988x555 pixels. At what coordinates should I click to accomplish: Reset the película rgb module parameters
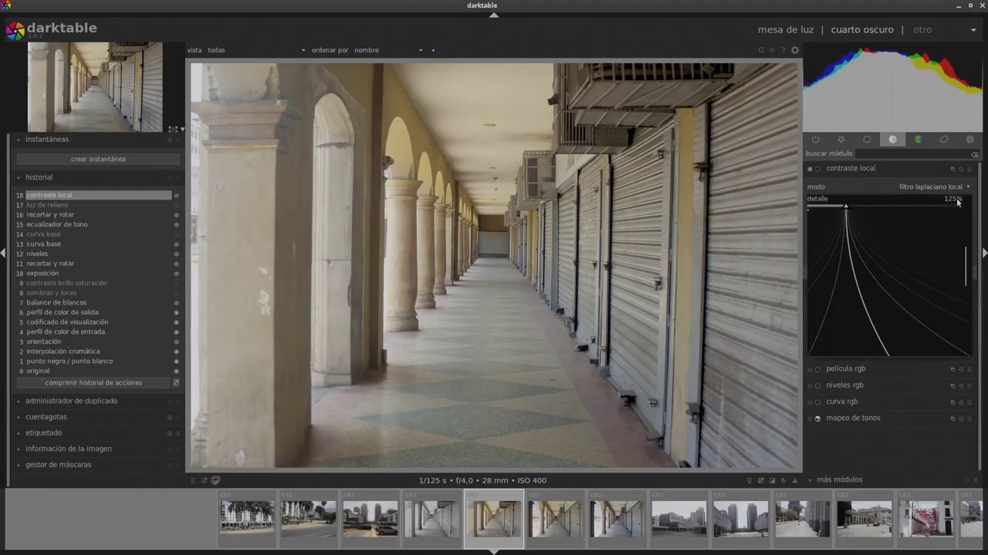point(961,369)
